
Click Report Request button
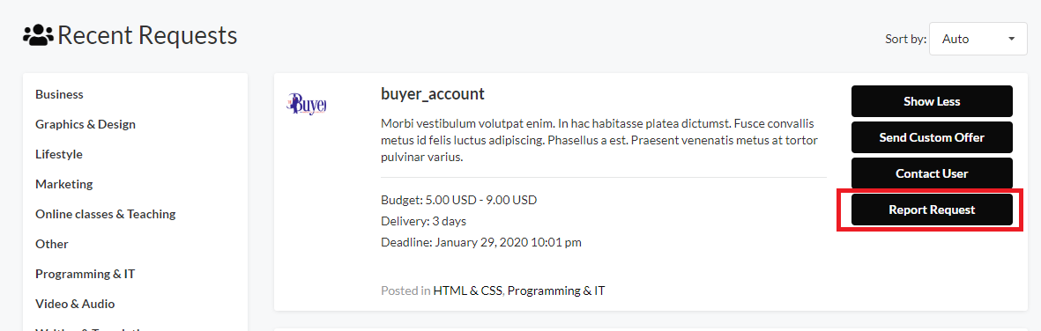tap(932, 210)
